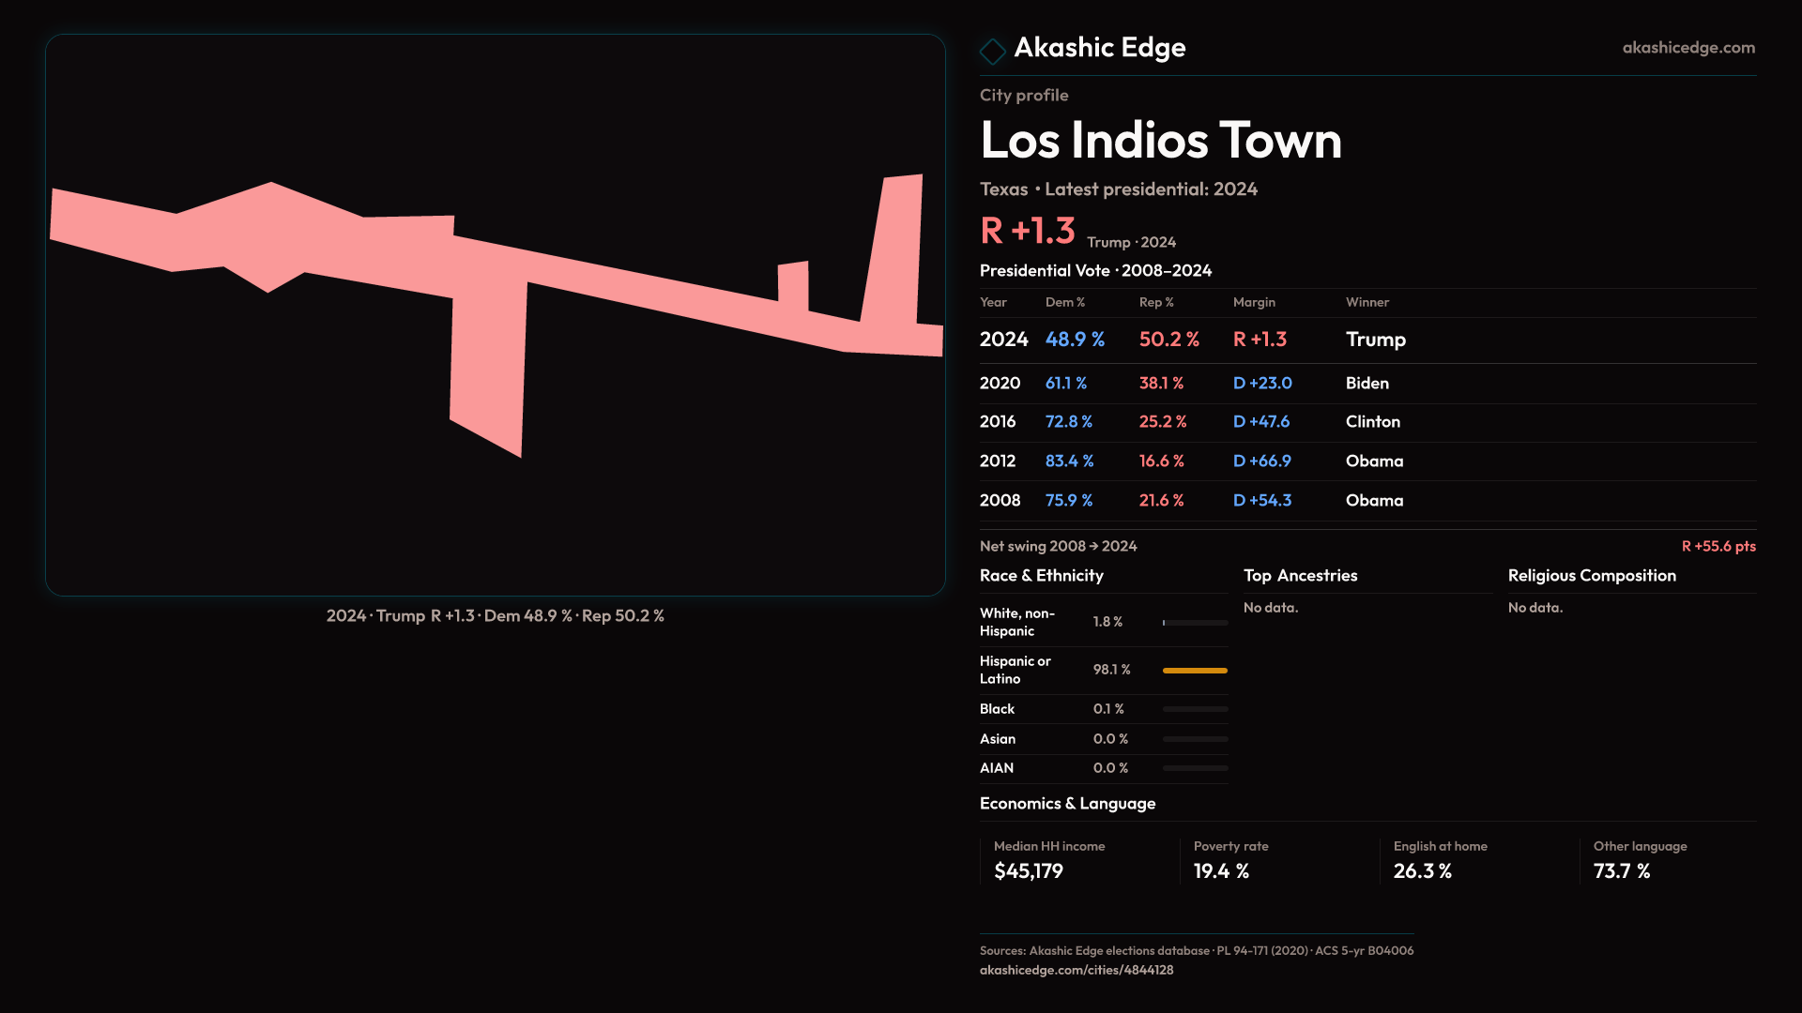Select the 2008 Obama results row
Image resolution: width=1802 pixels, height=1013 pixels.
tap(1367, 500)
